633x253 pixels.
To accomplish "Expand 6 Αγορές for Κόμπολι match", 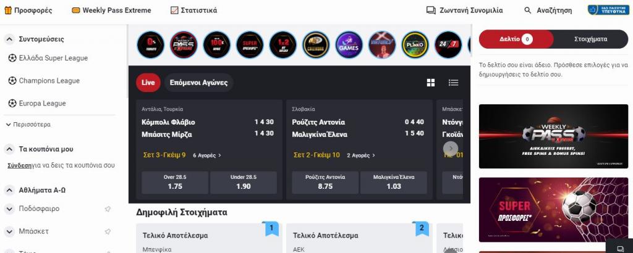I will point(206,155).
